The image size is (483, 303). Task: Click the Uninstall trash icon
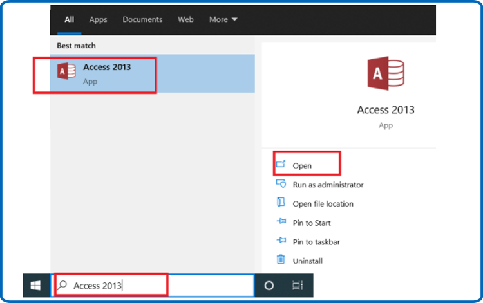click(x=281, y=259)
